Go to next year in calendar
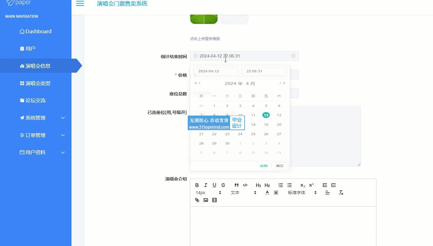 click(x=284, y=83)
